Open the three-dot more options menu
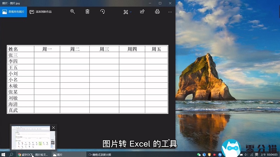 [x=170, y=12]
